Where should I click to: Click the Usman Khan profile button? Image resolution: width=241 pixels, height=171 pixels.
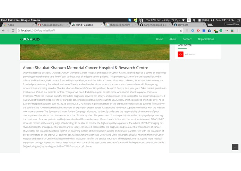pos(232,24)
